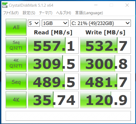Screen dimensions: 136x124
Task: Click the empty comment field at the bottom
Action: [68, 116]
